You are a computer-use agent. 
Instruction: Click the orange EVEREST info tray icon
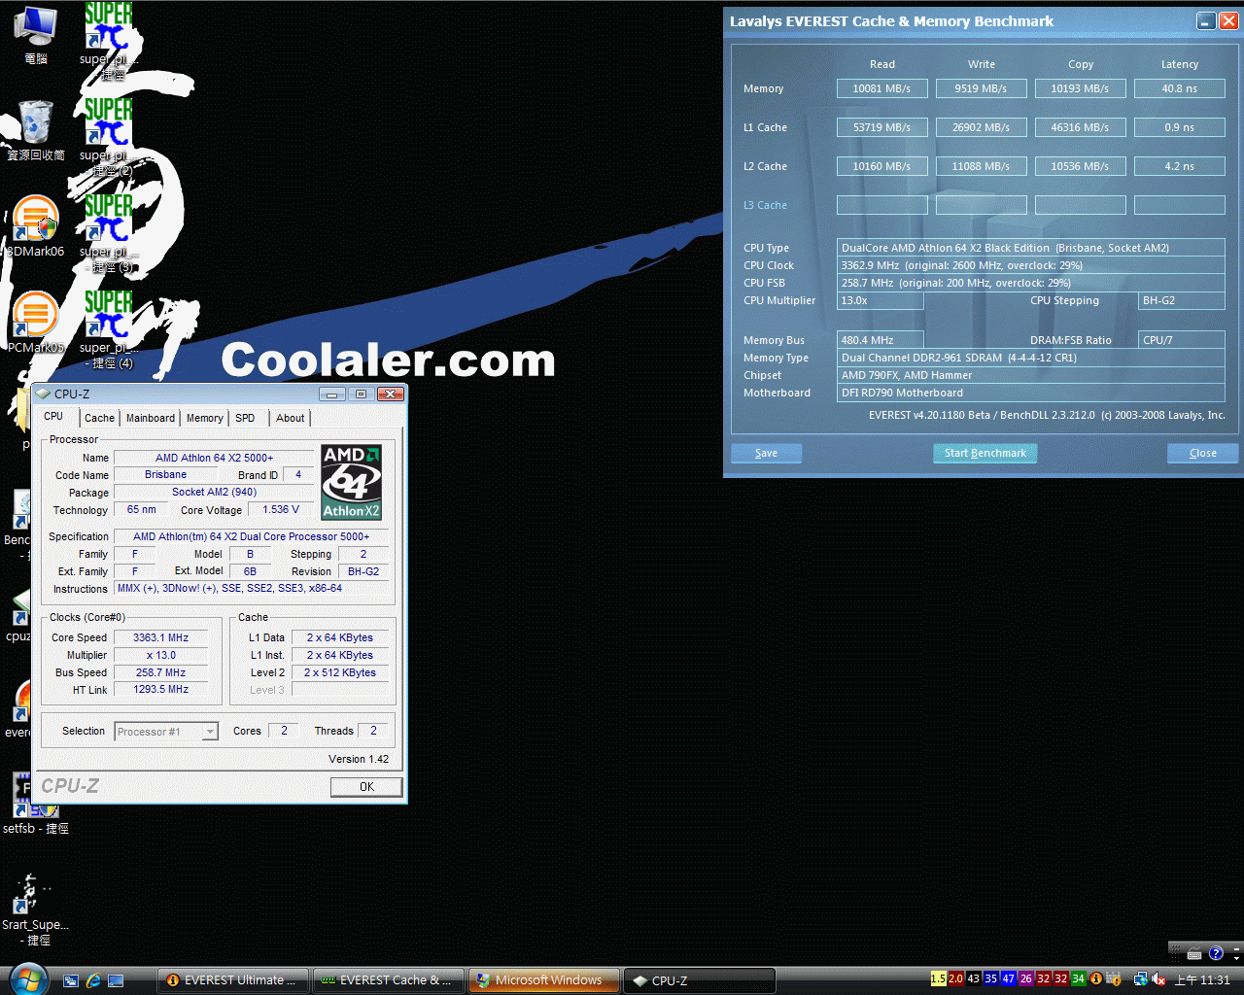(x=1095, y=978)
